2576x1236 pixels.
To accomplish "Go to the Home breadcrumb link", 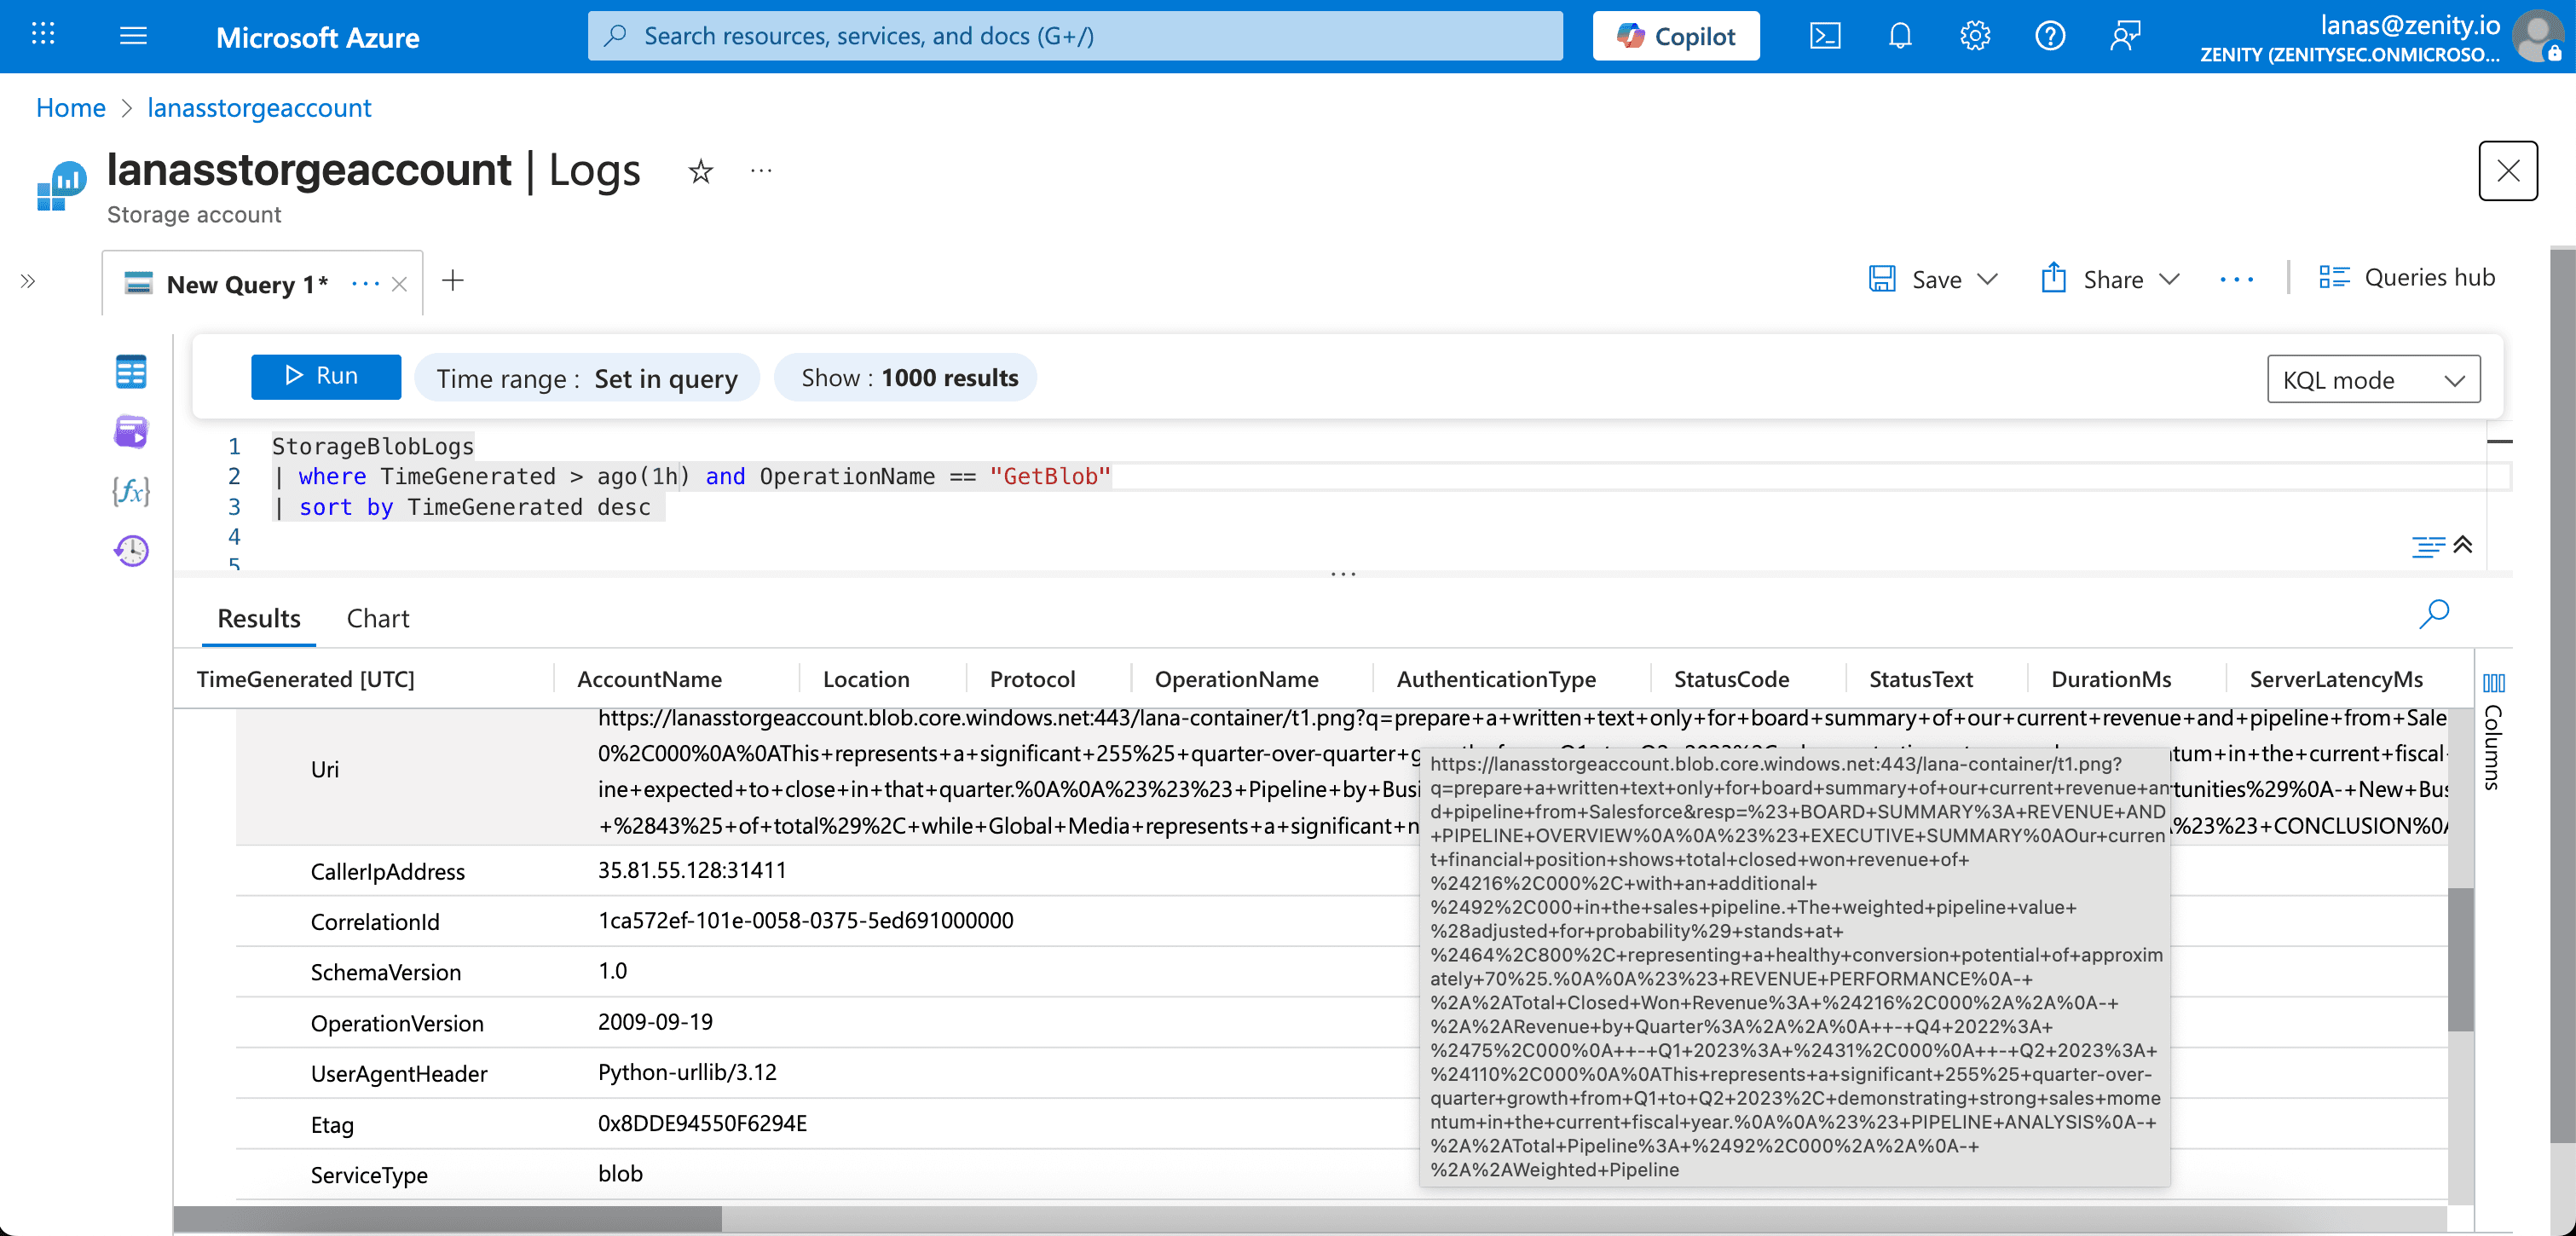I will 70,108.
